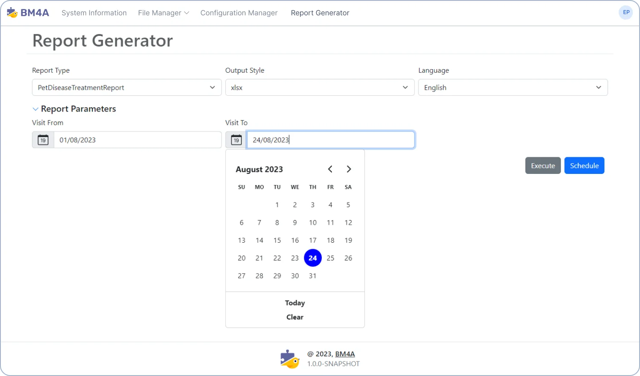Screen dimensions: 640x376
Task: Open the BM4A footer link
Action: tap(345, 354)
